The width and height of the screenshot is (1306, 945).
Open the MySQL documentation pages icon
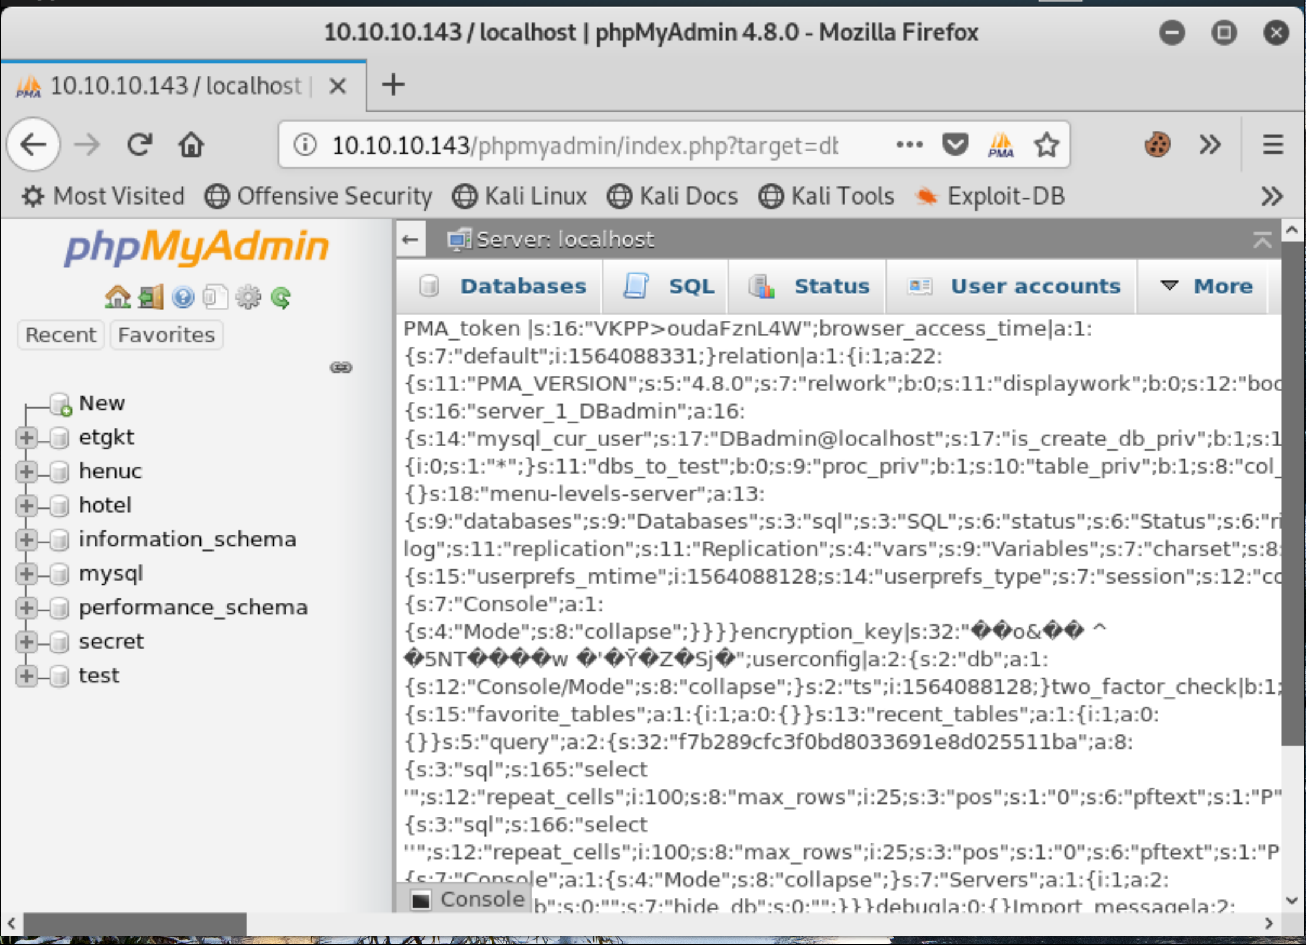click(x=215, y=297)
